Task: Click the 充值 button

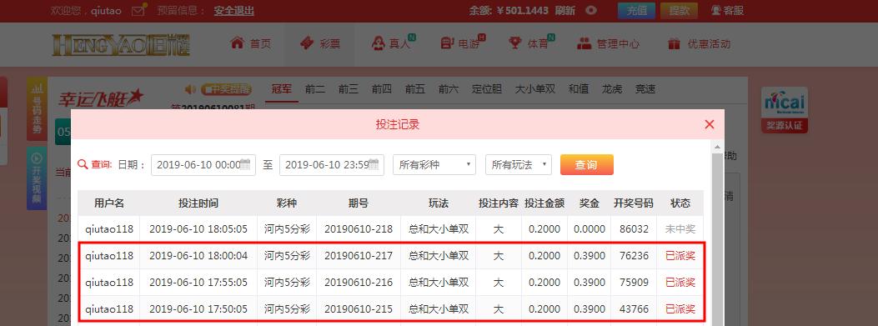Action: point(637,10)
